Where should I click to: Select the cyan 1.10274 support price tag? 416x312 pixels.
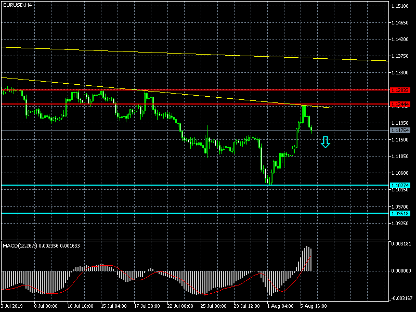coord(400,186)
